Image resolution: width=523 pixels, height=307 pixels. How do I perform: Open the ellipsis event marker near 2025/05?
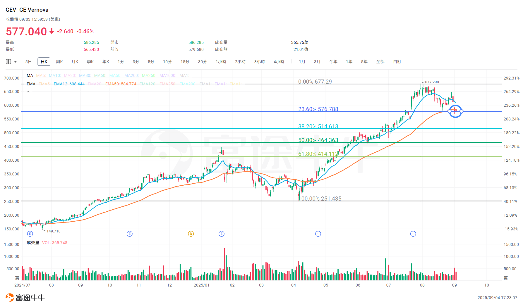tap(318, 234)
